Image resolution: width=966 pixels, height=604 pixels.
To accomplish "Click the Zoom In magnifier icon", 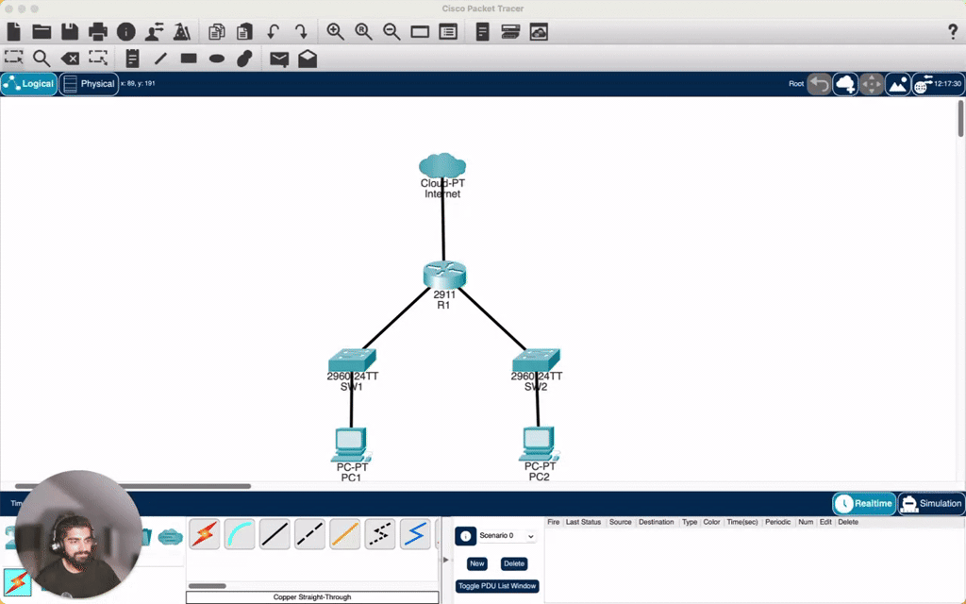I will point(336,31).
